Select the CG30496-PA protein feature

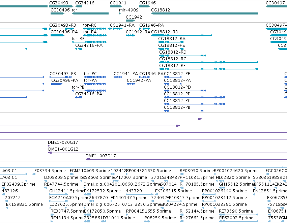click(57, 84)
